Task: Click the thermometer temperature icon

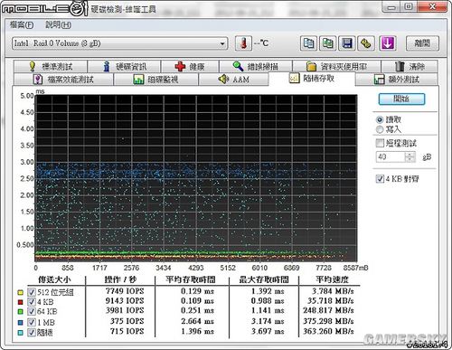Action: 243,43
